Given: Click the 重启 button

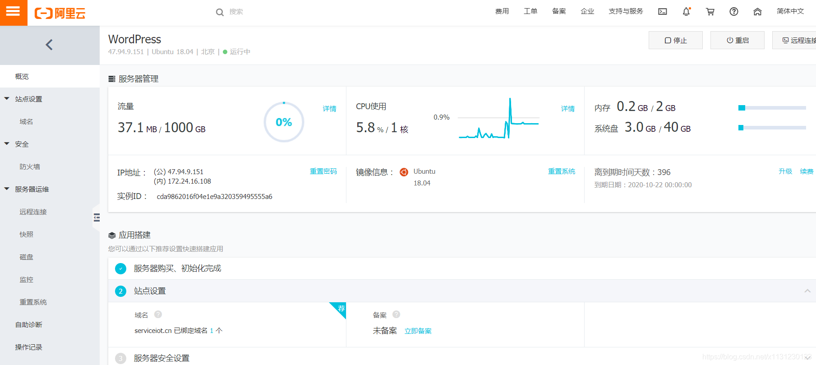Looking at the screenshot, I should [737, 40].
